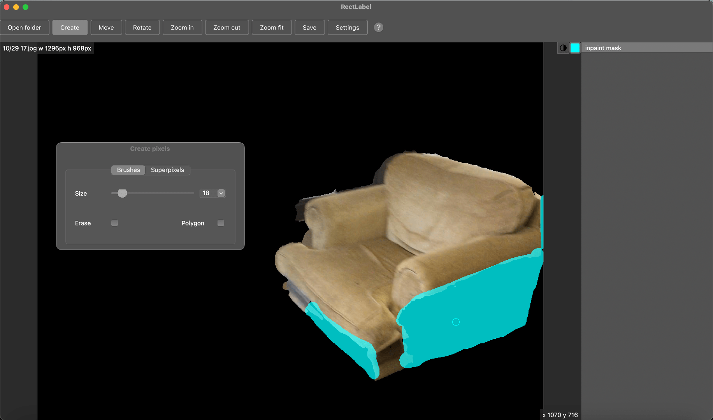713x420 pixels.
Task: Close the RectLabel window with red button
Action: [x=7, y=7]
